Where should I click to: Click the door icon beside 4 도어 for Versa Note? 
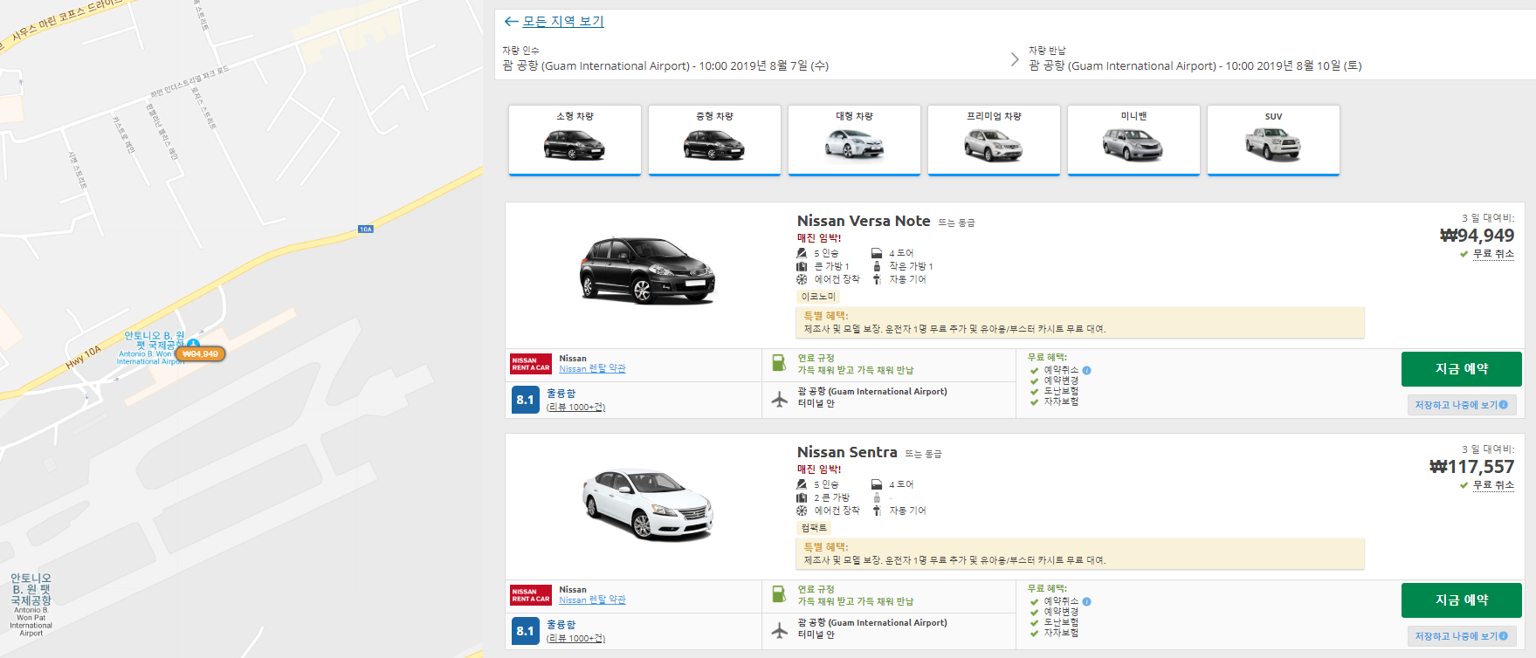click(877, 253)
